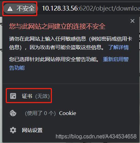Open the 不安全 security chip
This screenshot has height=143, width=140.
[20, 9]
